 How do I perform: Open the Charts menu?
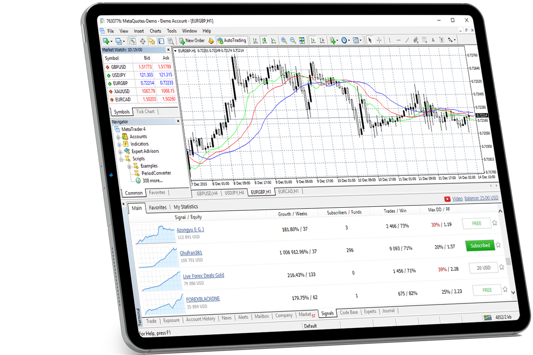coord(155,31)
